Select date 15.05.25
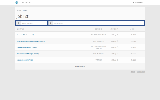 click(133, 35)
